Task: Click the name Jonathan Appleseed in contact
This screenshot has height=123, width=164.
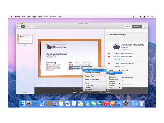Action: (x=133, y=45)
